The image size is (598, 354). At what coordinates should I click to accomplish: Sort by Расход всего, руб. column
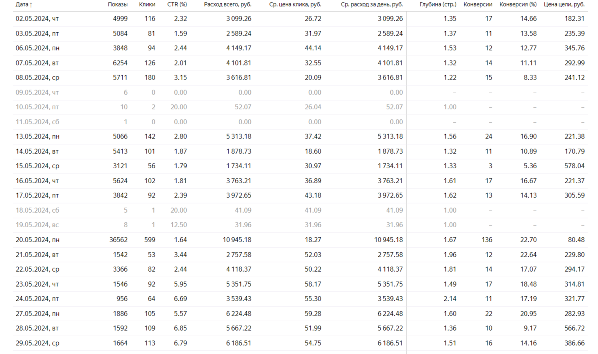(x=228, y=4)
